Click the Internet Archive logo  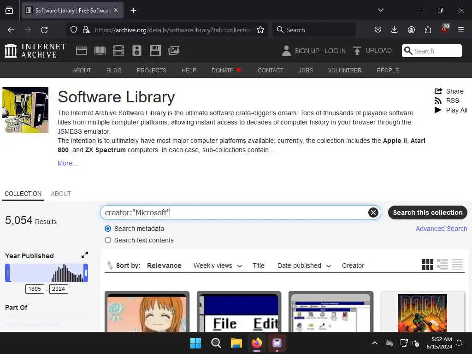35,50
